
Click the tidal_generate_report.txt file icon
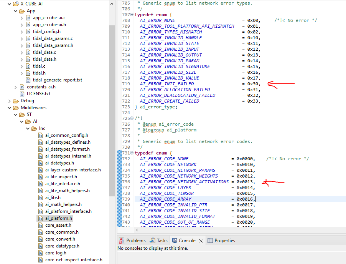pyautogui.click(x=28, y=80)
